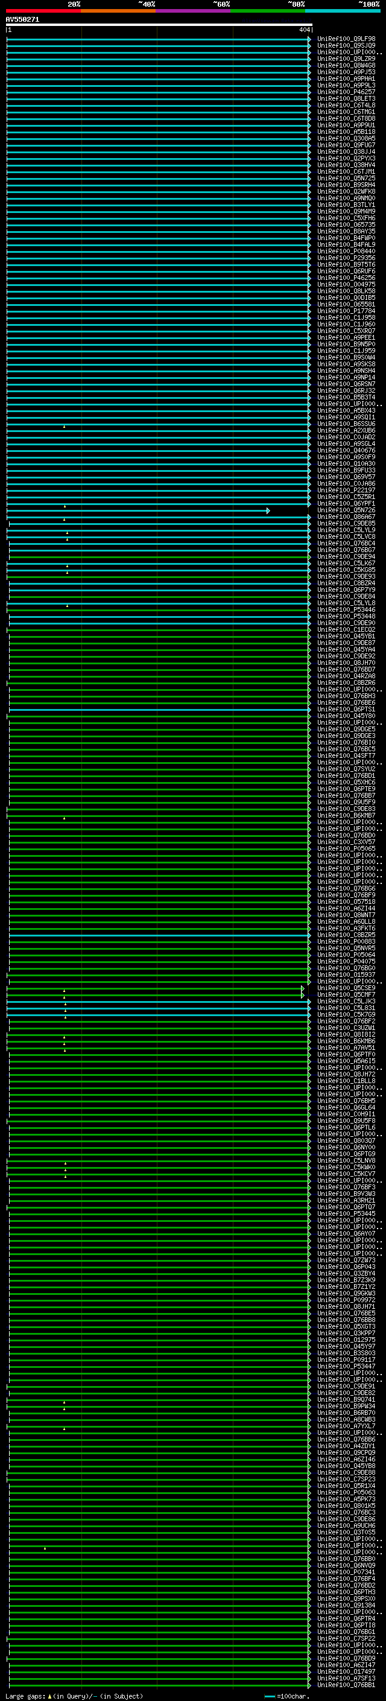The width and height of the screenshot is (386, 1701).
Task: Select the query ID AV558271
Action: click(x=22, y=20)
